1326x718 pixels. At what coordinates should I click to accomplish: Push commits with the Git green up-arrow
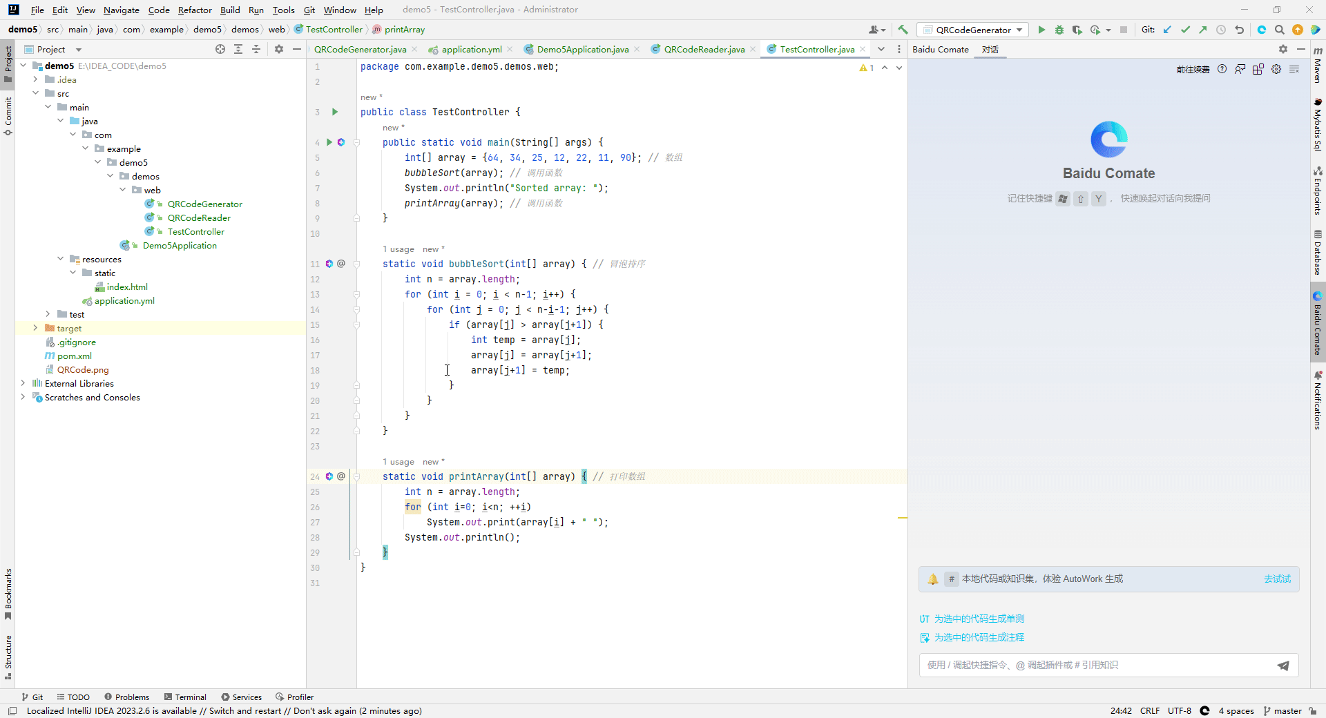coord(1203,30)
